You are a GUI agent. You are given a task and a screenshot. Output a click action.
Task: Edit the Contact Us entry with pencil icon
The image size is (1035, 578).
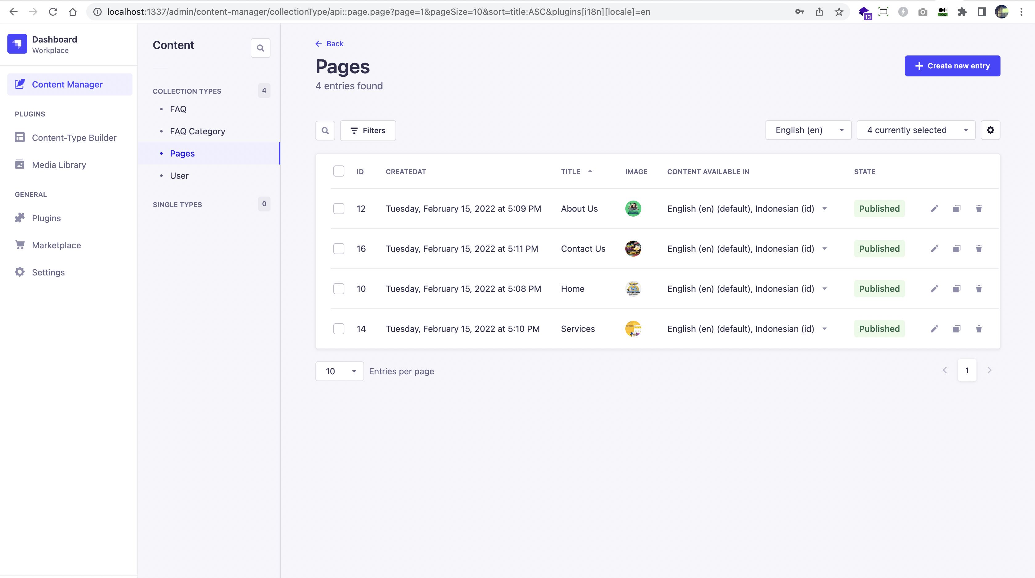click(934, 249)
